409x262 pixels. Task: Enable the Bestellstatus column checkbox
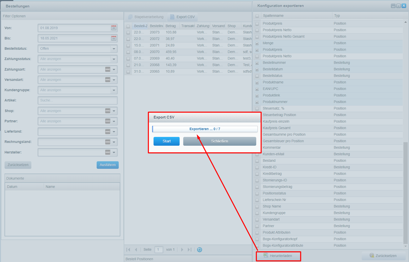click(x=257, y=76)
